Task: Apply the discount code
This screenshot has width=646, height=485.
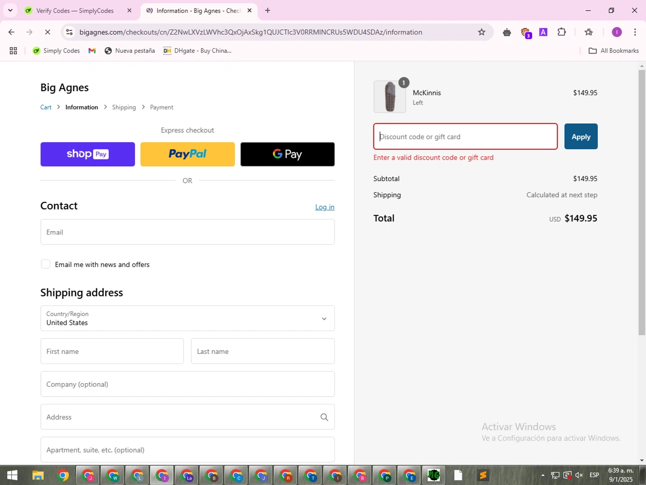Action: [x=581, y=137]
